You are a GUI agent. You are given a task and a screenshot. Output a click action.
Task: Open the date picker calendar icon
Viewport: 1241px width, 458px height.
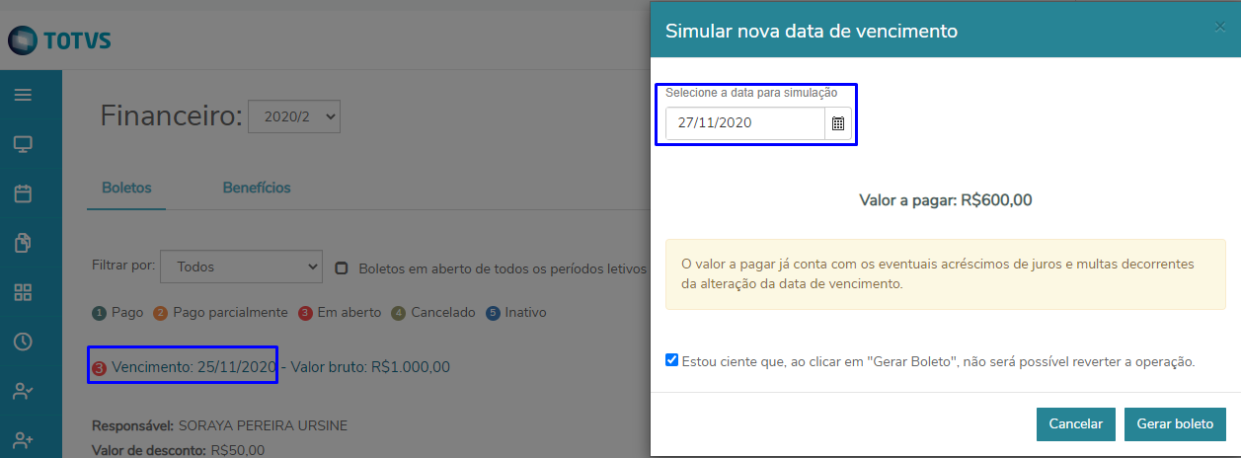837,123
